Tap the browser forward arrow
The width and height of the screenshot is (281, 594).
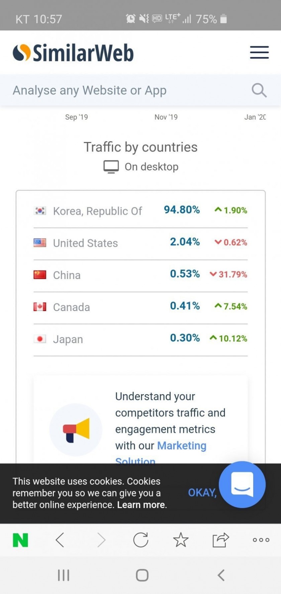coord(101,540)
